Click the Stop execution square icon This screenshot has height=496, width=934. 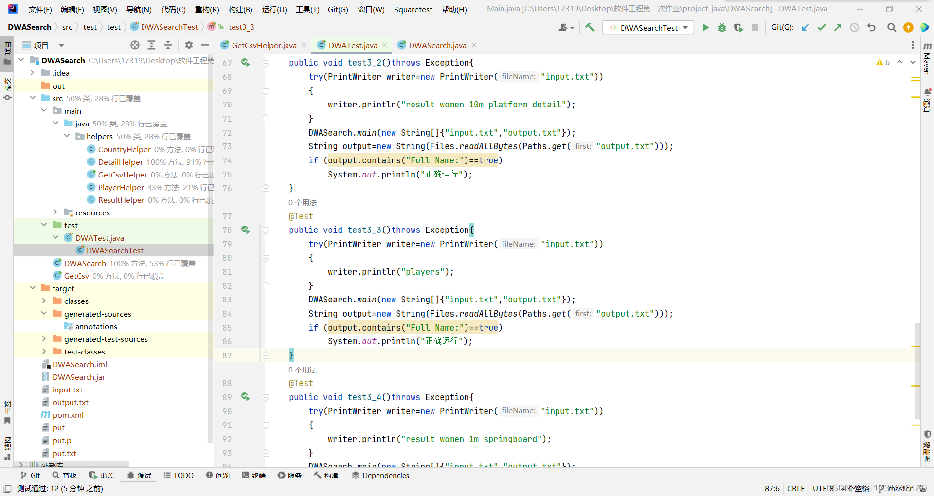pos(755,28)
